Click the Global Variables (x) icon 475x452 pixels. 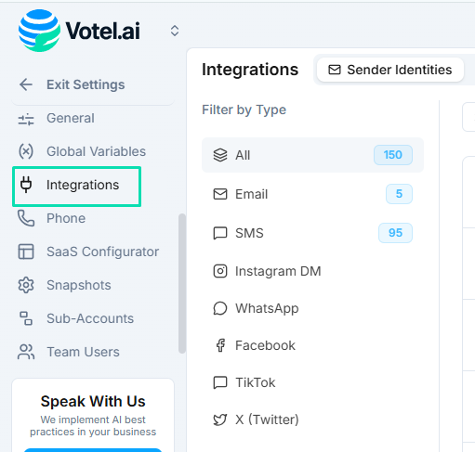(x=26, y=151)
